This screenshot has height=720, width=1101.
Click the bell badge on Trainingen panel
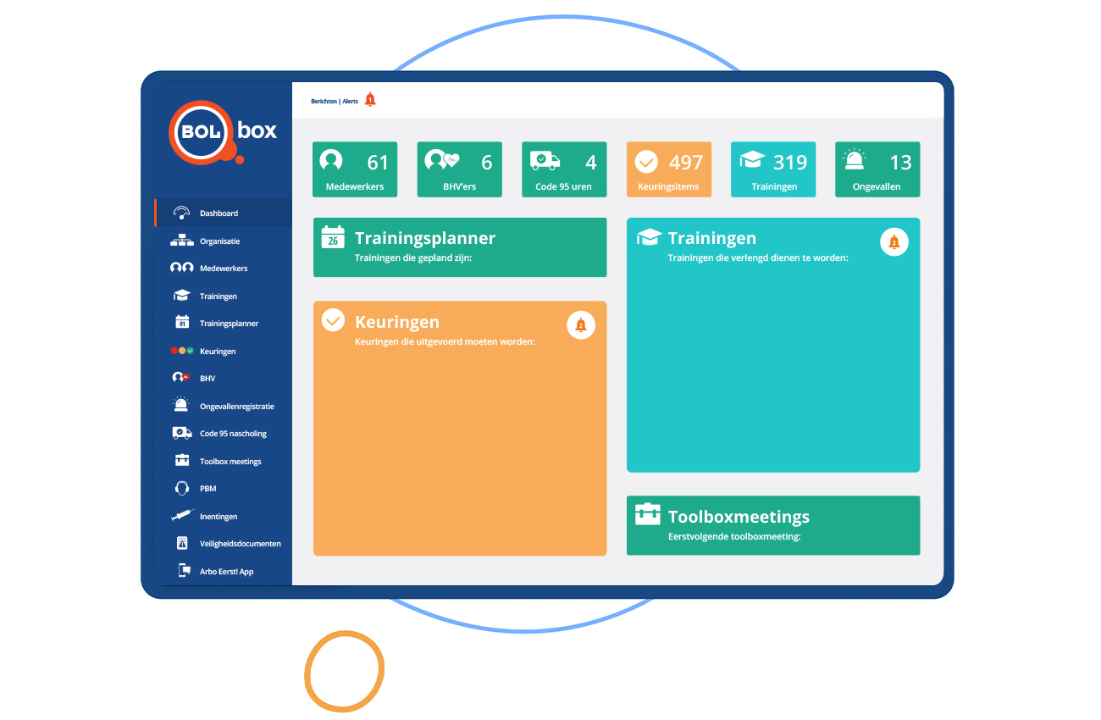coord(894,242)
